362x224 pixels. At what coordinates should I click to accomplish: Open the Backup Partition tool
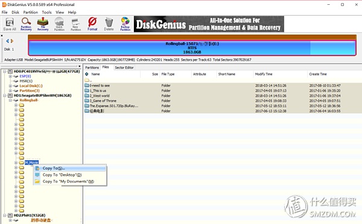point(125,24)
